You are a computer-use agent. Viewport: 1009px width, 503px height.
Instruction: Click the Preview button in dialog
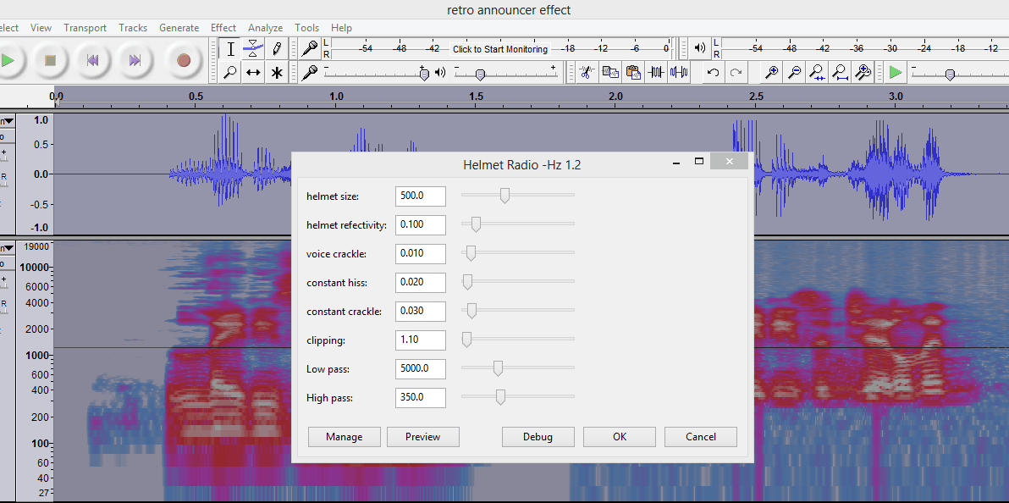[x=422, y=437]
